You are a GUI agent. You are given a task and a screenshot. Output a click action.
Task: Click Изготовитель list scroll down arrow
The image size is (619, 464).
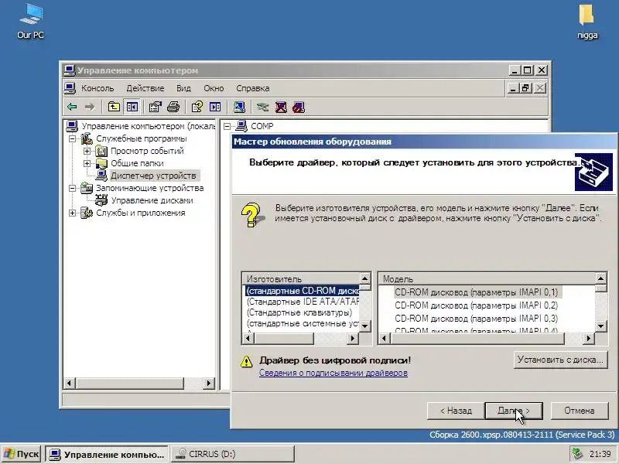[x=364, y=326]
